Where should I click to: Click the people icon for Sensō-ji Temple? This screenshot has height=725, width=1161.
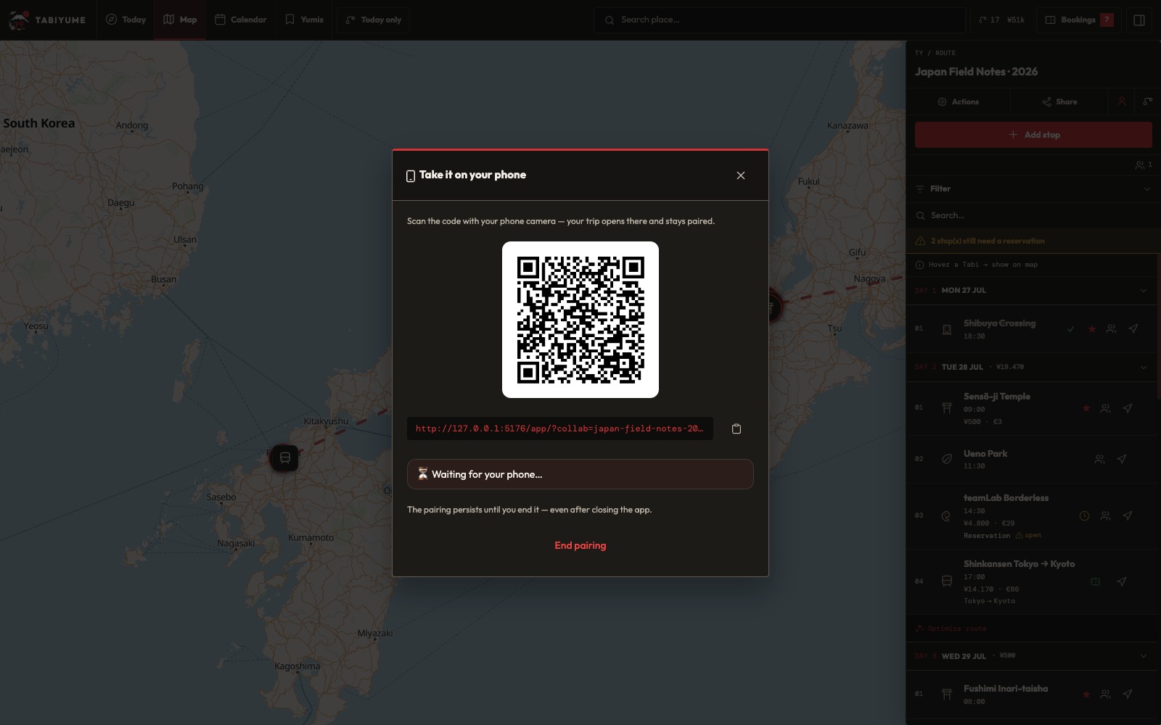point(1105,408)
